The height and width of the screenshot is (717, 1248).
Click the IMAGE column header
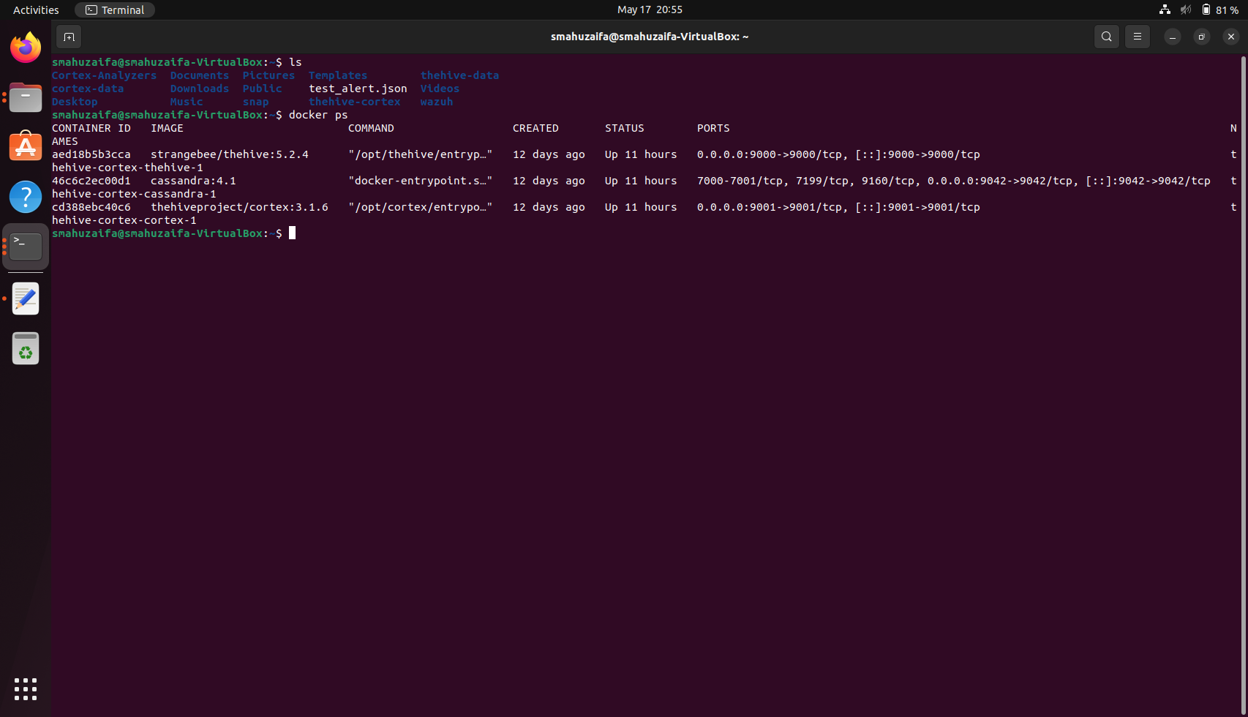pos(167,128)
